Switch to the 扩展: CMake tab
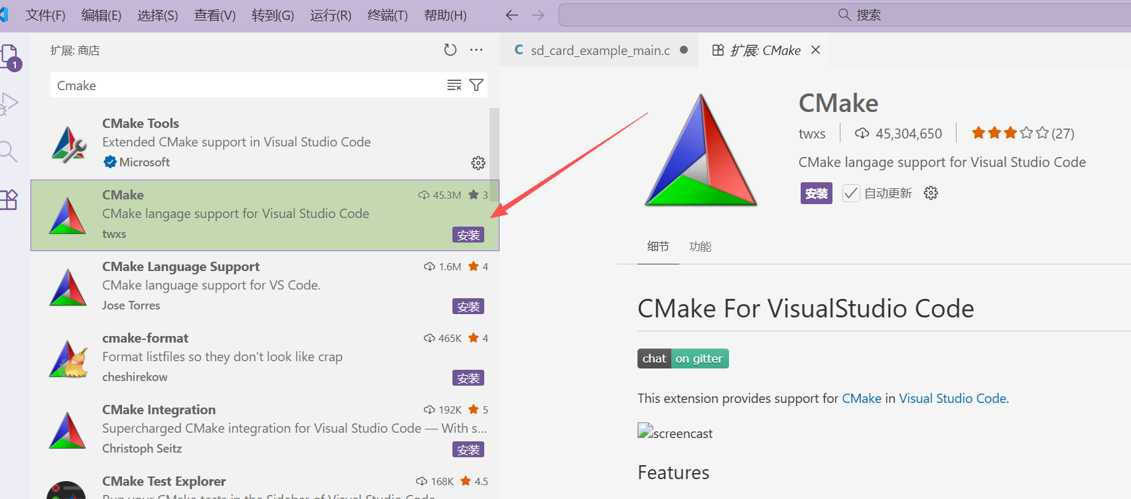 [765, 50]
